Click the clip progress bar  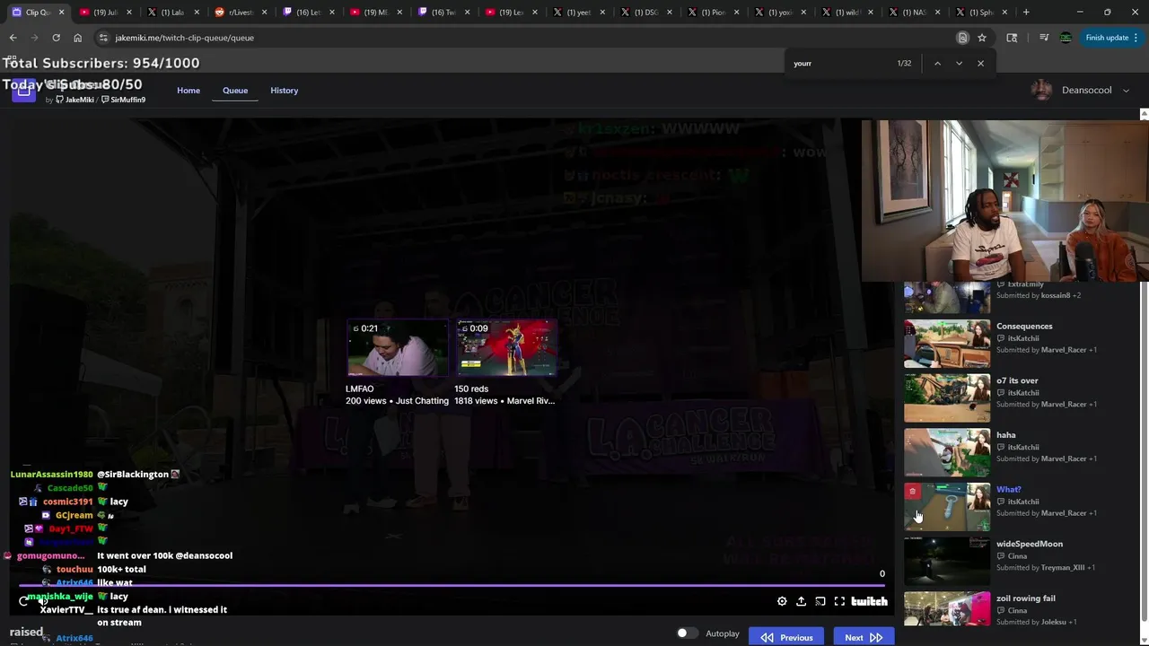pyautogui.click(x=453, y=587)
